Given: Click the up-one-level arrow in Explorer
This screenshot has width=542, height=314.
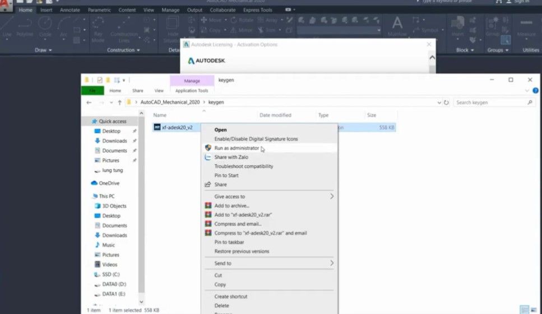Looking at the screenshot, I should [119, 102].
